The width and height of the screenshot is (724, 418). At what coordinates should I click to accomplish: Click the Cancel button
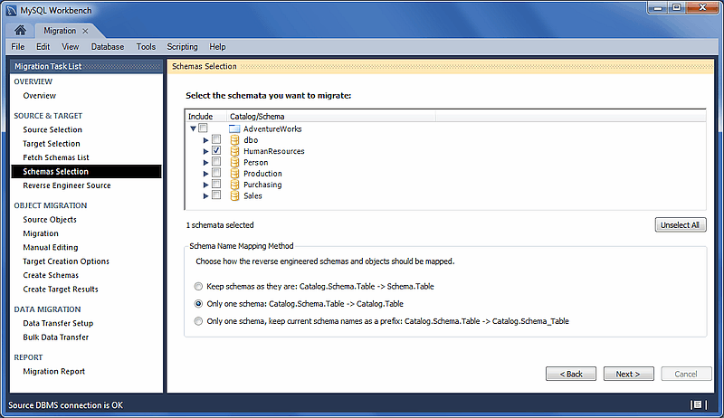[686, 374]
